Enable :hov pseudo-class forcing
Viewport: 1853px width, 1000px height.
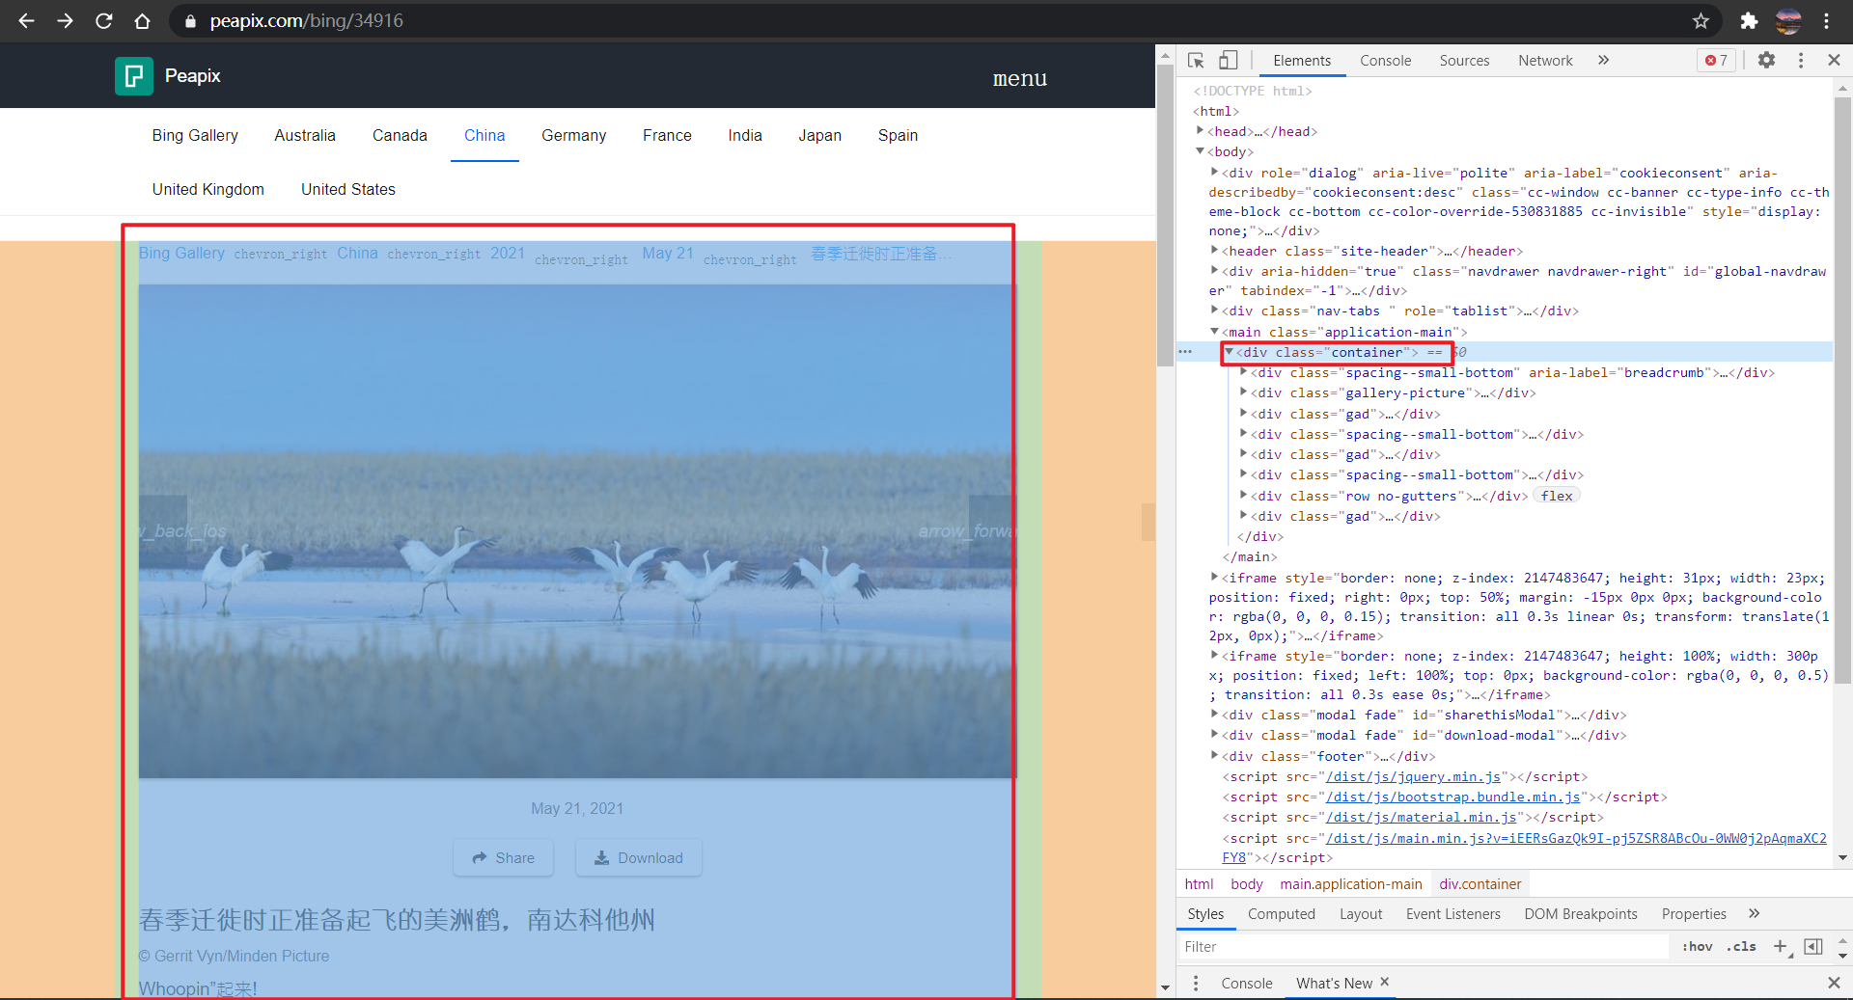coord(1697,946)
